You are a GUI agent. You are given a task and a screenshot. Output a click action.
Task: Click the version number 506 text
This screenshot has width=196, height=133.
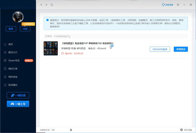tap(53, 130)
